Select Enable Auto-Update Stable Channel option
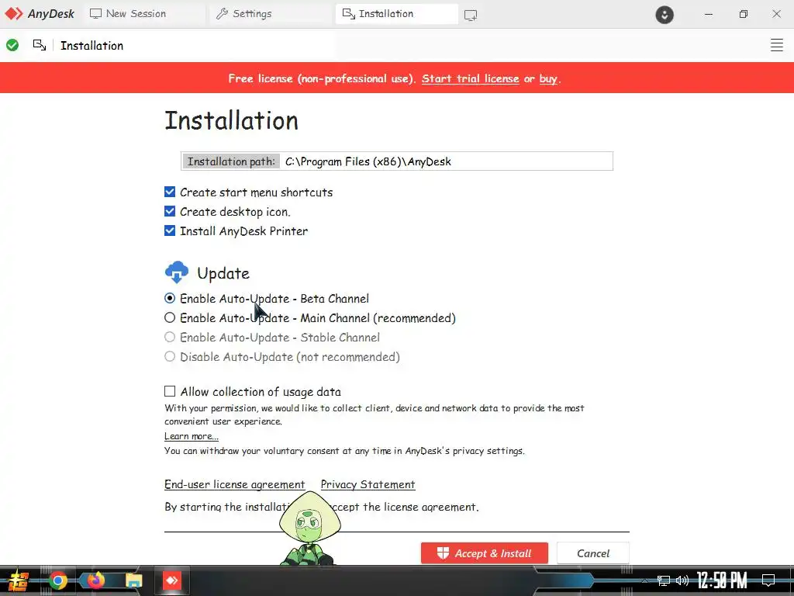The image size is (794, 596). (170, 337)
